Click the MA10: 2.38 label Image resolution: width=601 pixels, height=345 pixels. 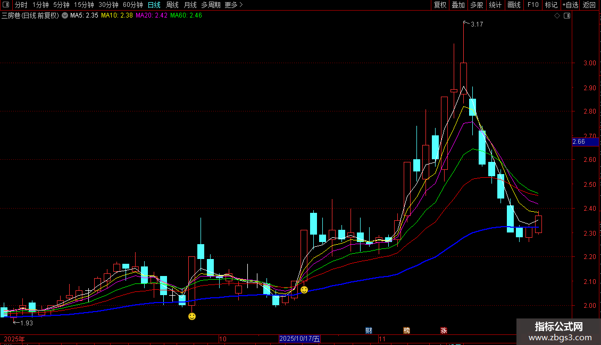(117, 16)
